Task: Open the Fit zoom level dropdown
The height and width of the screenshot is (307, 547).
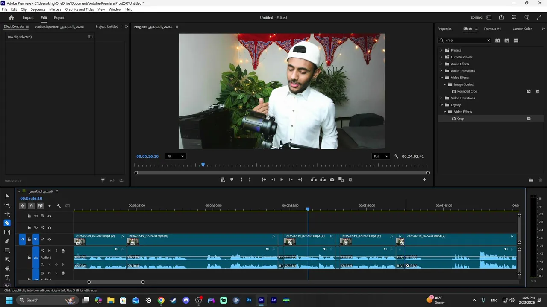Action: [x=176, y=156]
